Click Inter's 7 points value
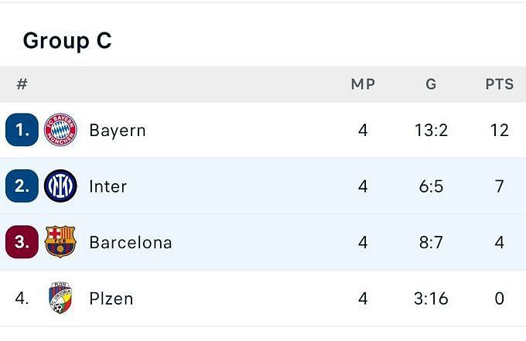Image resolution: width=526 pixels, height=341 pixels. tap(500, 186)
